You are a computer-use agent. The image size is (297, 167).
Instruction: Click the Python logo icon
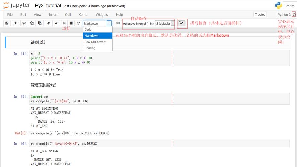tap(278, 5)
